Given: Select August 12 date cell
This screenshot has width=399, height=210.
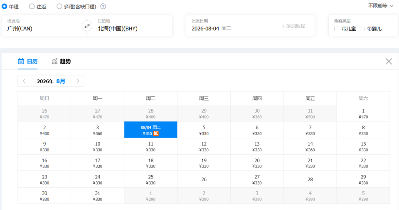Looking at the screenshot, I should tap(204, 146).
